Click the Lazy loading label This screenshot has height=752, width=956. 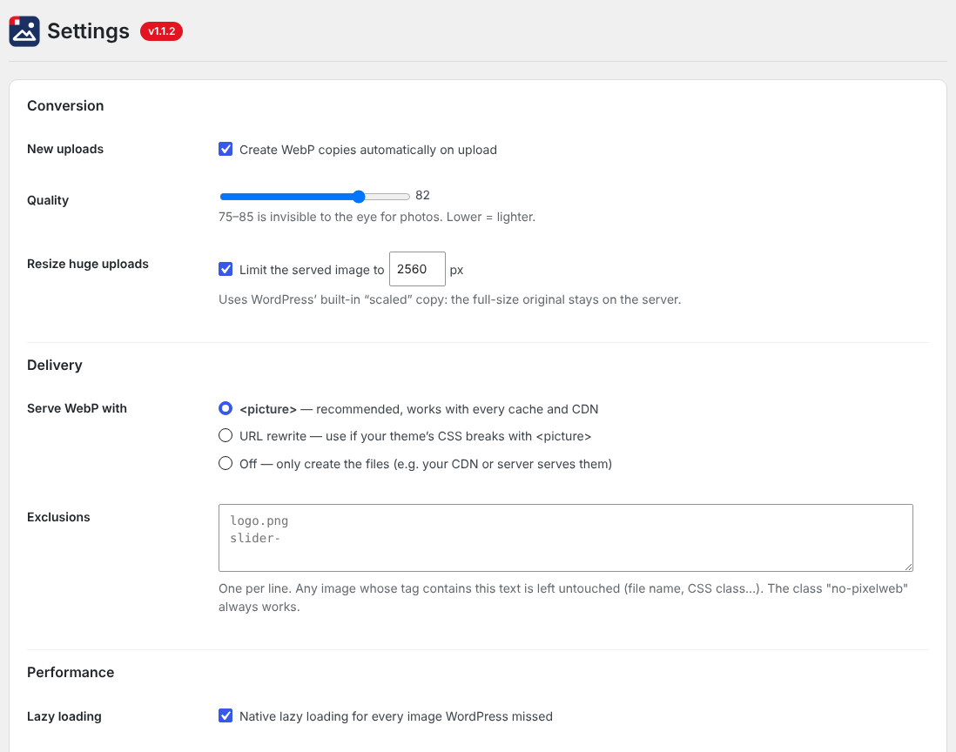(64, 716)
